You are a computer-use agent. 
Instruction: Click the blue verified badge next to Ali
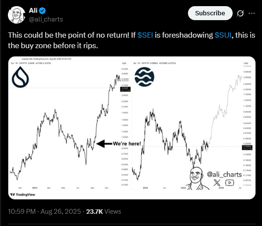click(42, 11)
